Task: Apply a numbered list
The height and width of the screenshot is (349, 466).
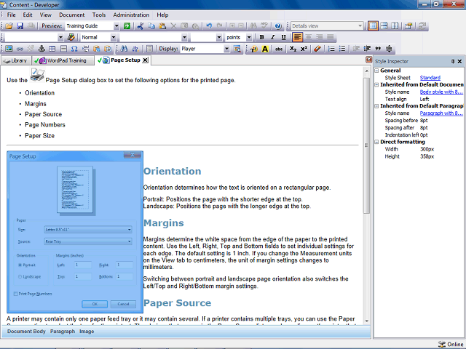Action: click(x=331, y=49)
